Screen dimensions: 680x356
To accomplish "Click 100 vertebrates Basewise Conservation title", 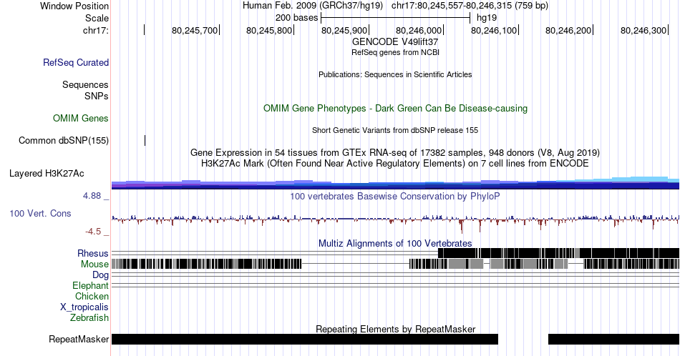I will tap(395, 196).
